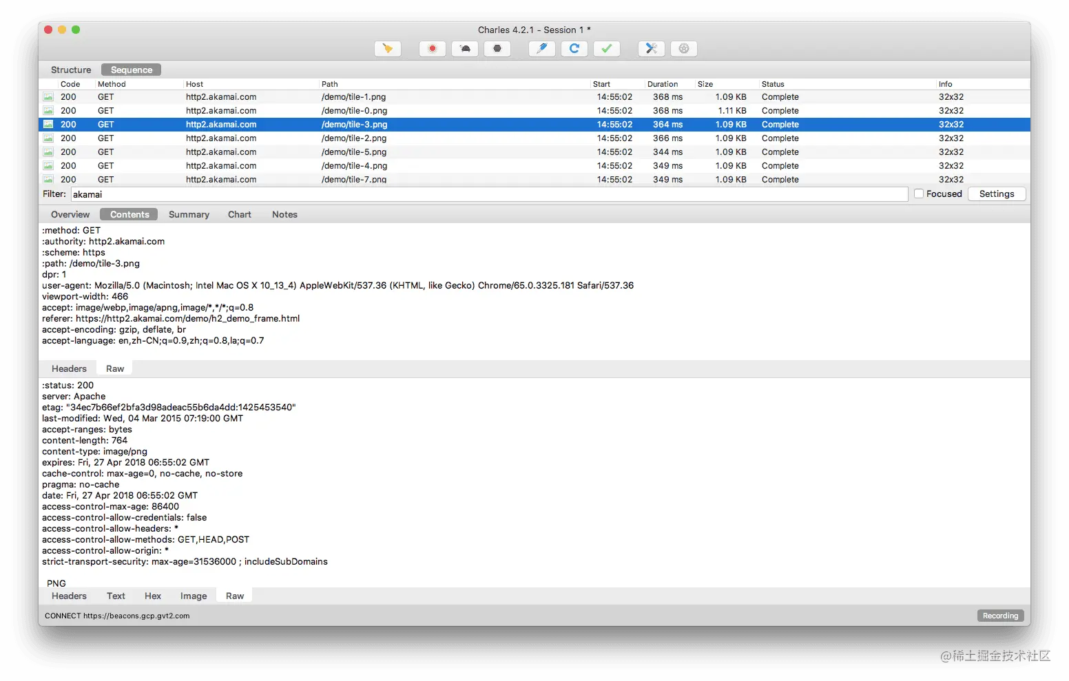This screenshot has width=1069, height=681.
Task: Click the cache-control response header line
Action: 142,474
